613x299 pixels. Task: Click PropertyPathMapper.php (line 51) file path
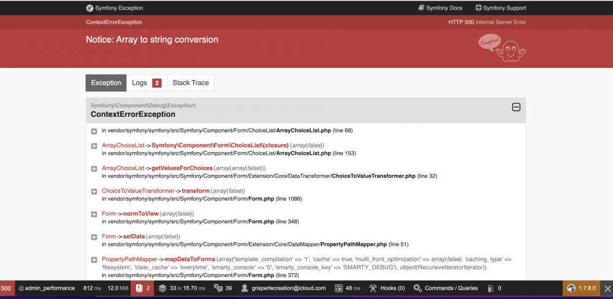[x=255, y=245]
